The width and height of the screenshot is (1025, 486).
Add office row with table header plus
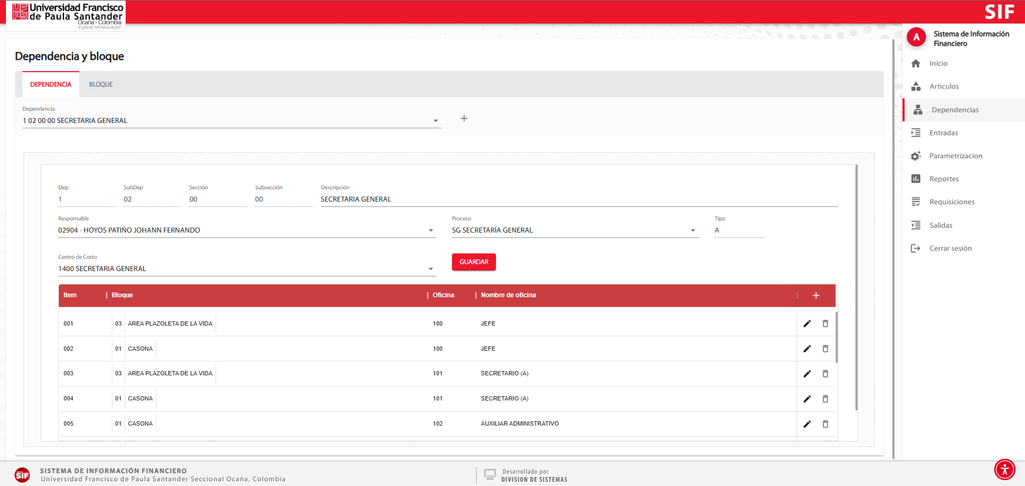(816, 295)
